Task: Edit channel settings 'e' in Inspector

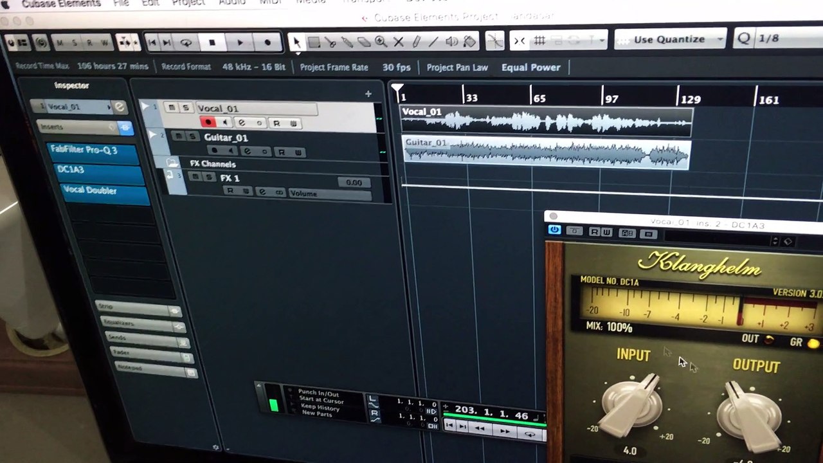Action: pyautogui.click(x=120, y=107)
